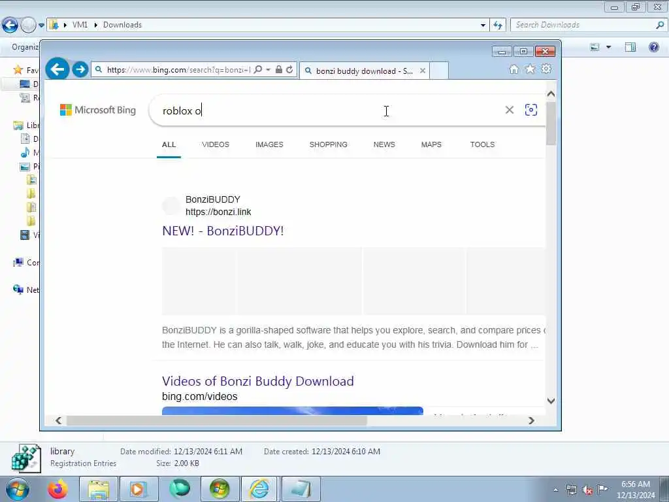Switch to the ALL results tab
Image resolution: width=669 pixels, height=502 pixels.
(169, 144)
